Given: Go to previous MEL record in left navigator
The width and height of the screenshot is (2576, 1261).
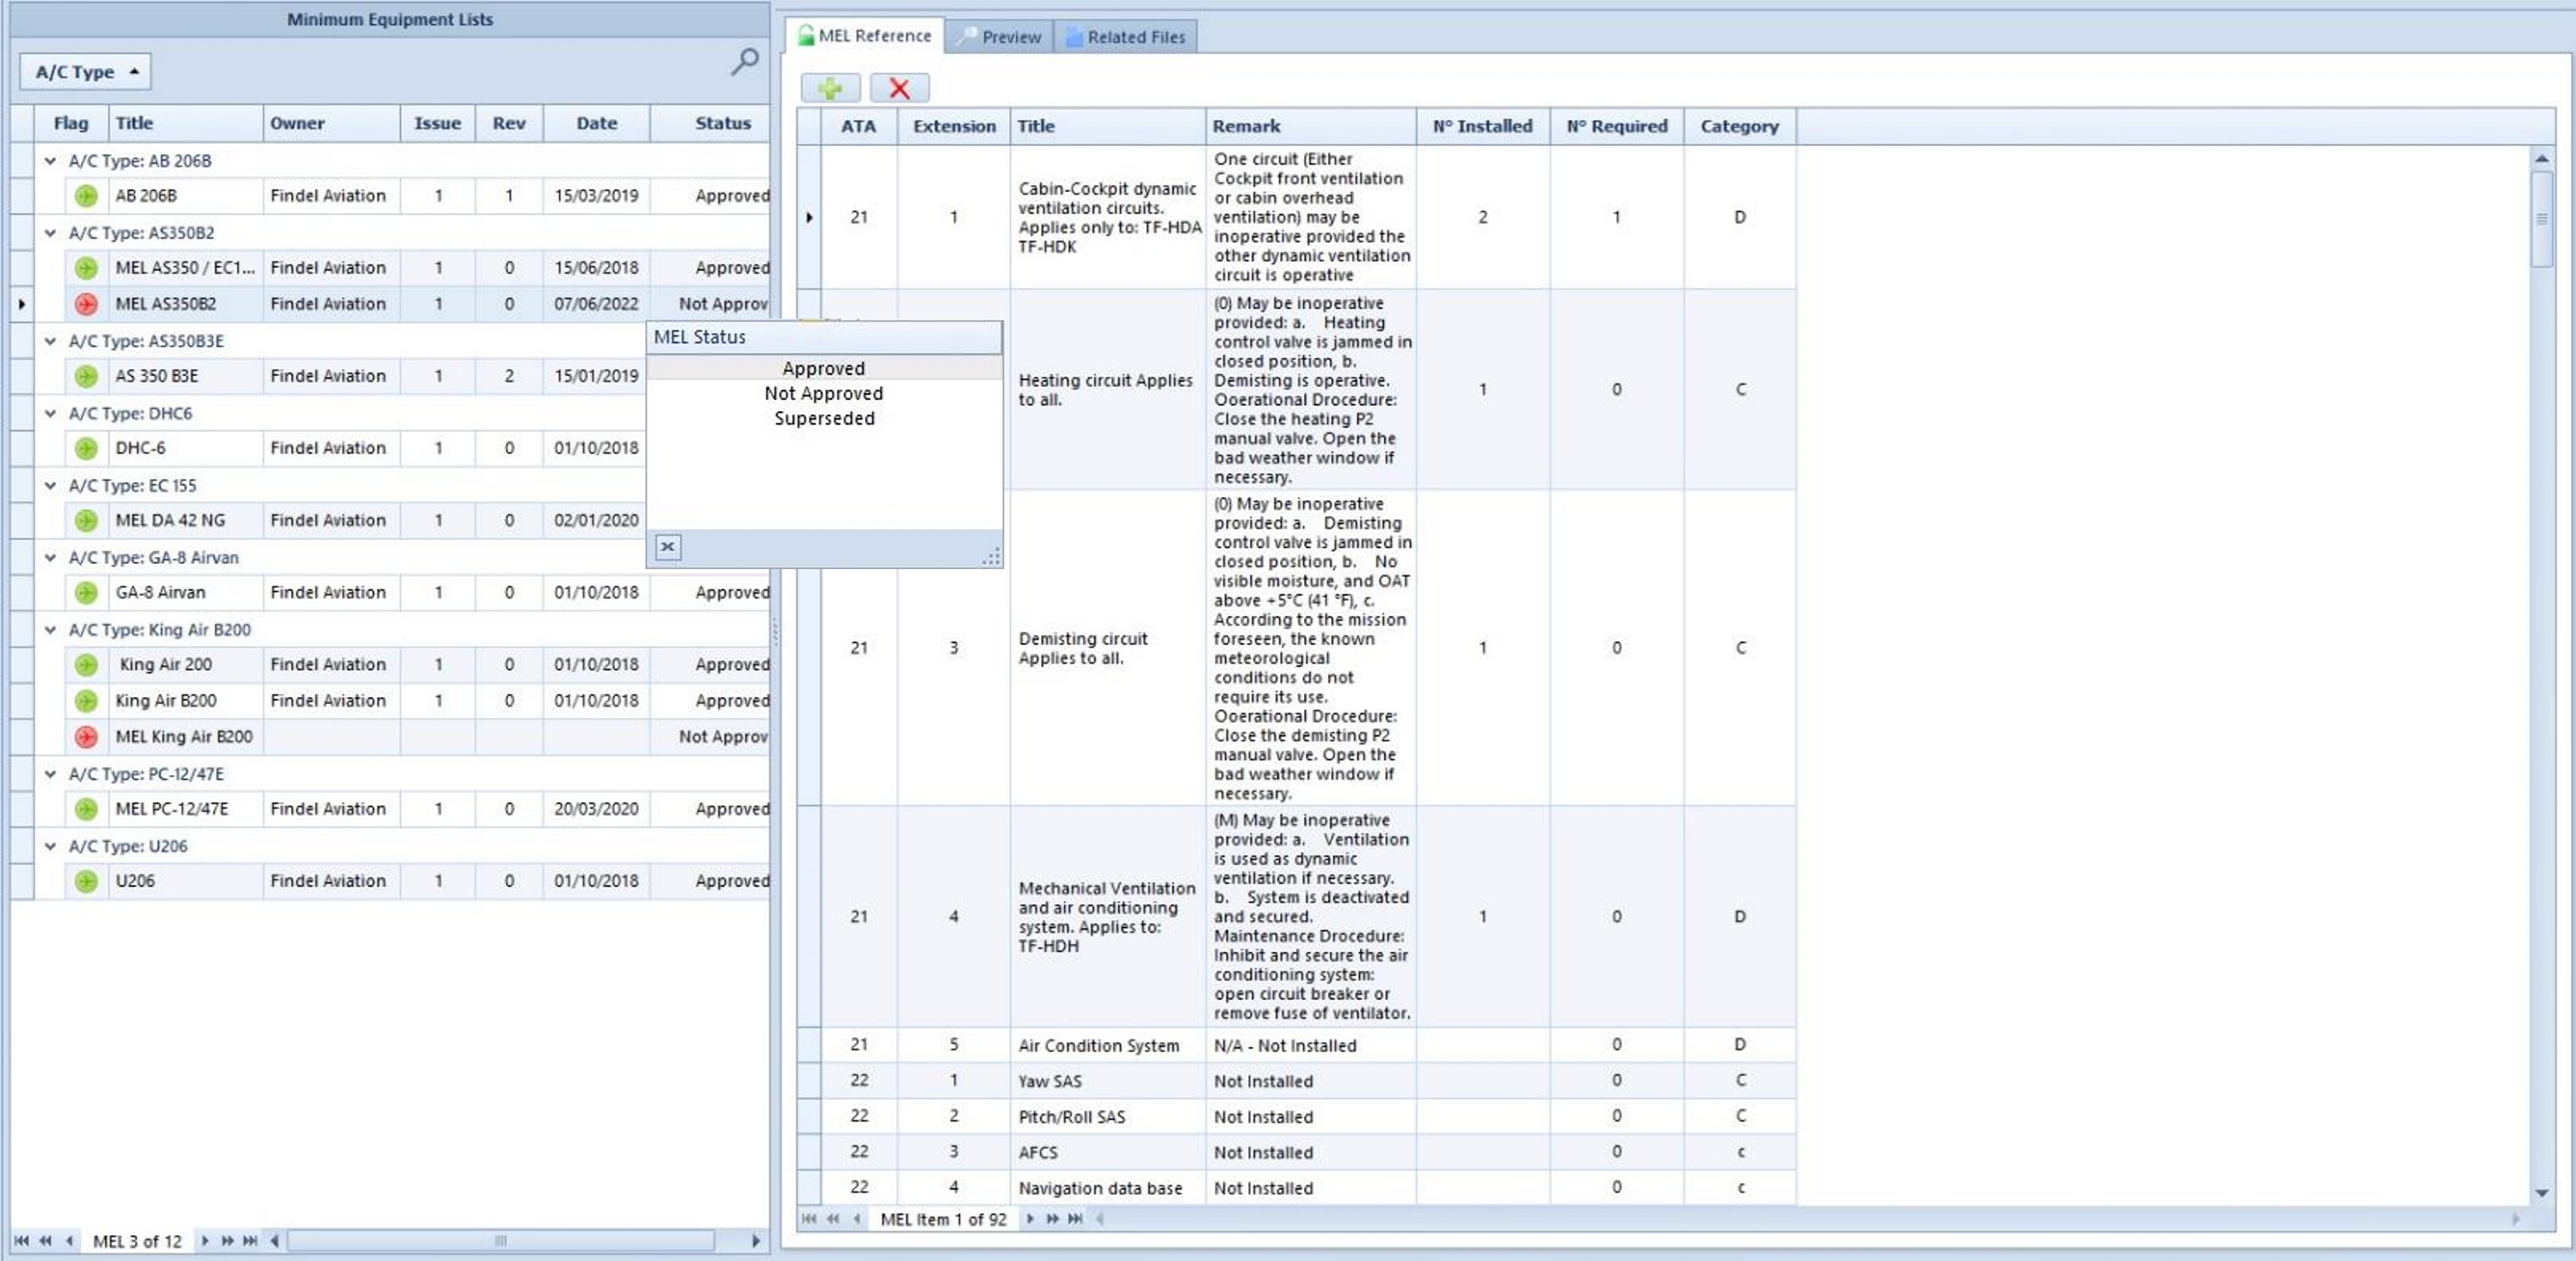Looking at the screenshot, I should 69,1241.
